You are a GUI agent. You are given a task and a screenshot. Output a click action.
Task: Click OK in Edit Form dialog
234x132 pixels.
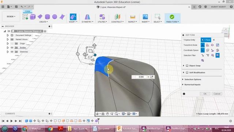pos(205,94)
